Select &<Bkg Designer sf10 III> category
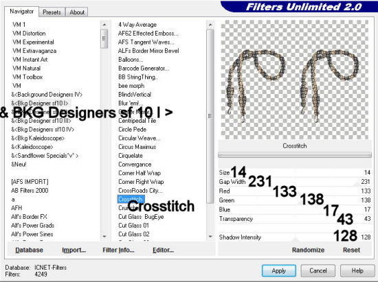The image size is (378, 282). tap(41, 121)
